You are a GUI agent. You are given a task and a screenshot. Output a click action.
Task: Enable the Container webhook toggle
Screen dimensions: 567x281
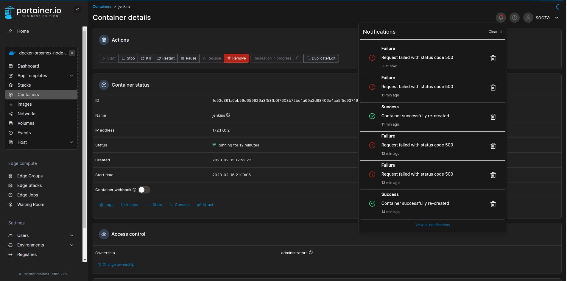[144, 190]
